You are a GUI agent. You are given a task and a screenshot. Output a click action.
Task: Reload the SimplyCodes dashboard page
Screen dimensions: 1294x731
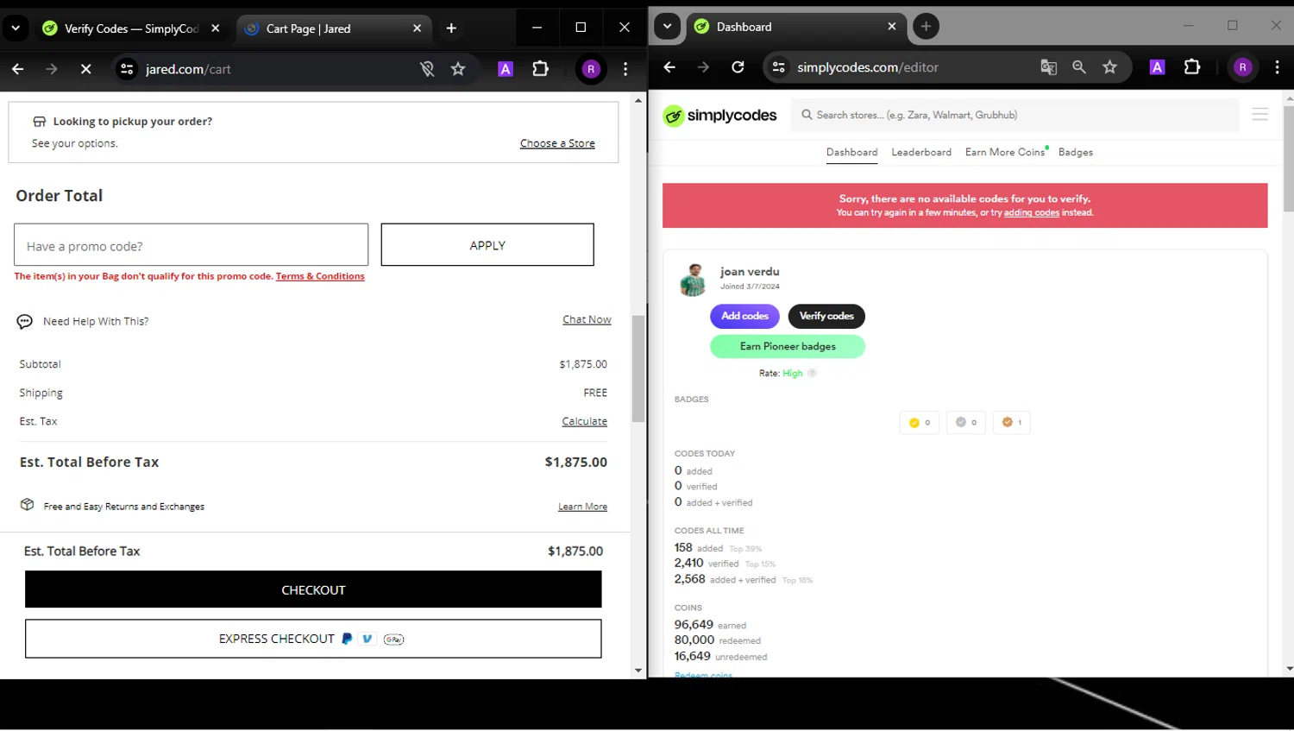[x=738, y=67]
